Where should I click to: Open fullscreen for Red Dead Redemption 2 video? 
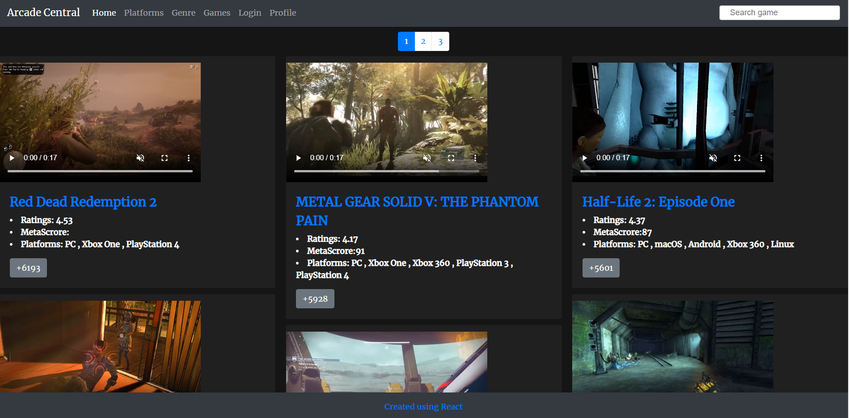[x=165, y=158]
